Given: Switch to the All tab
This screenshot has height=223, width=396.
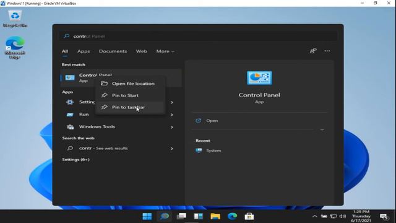Looking at the screenshot, I should [x=65, y=51].
